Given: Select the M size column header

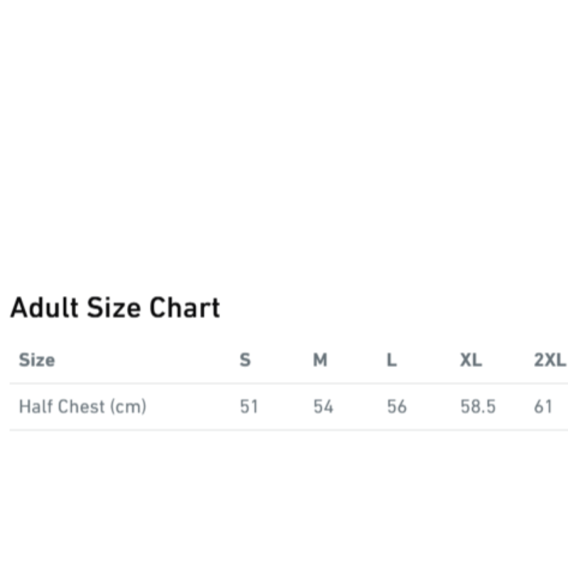Looking at the screenshot, I should point(320,360).
